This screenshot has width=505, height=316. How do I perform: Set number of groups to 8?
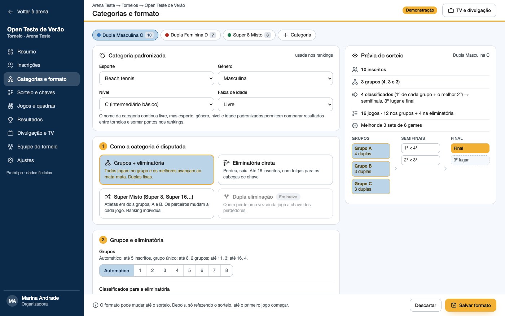coord(227,270)
